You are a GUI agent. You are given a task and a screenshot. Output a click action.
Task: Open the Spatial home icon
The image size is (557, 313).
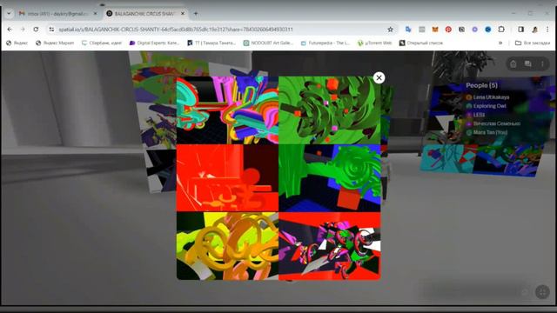(x=513, y=63)
